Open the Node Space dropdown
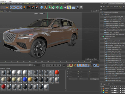 (x=116, y=4)
